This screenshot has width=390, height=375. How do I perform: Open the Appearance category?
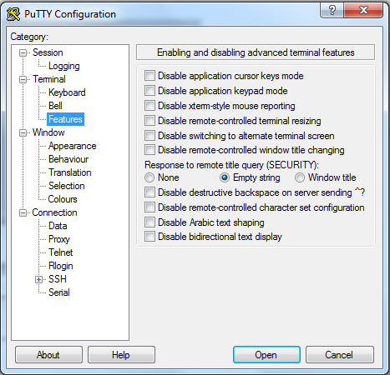(x=73, y=146)
